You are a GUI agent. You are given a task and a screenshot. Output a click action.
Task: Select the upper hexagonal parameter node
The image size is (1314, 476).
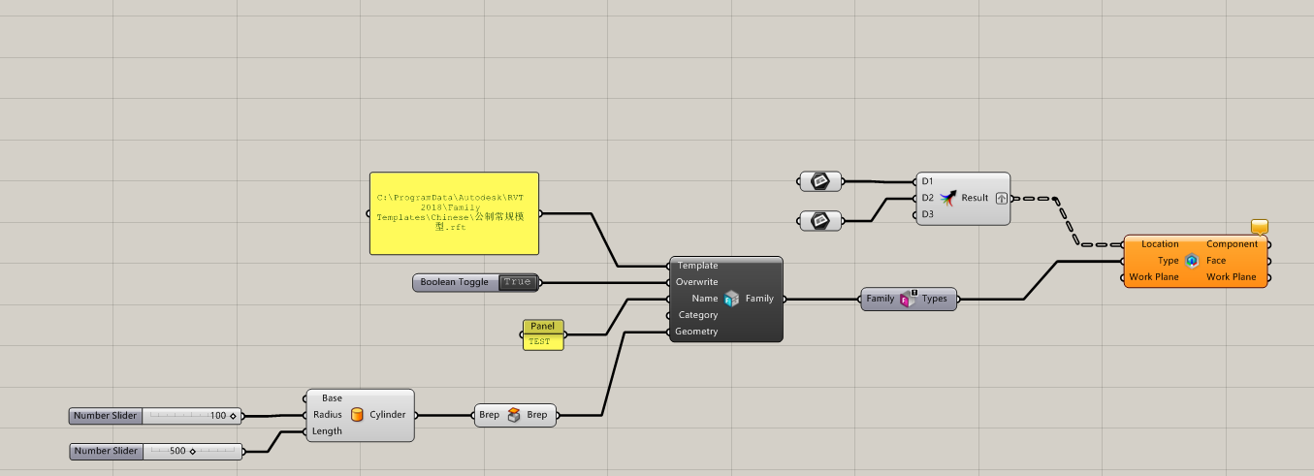point(819,180)
